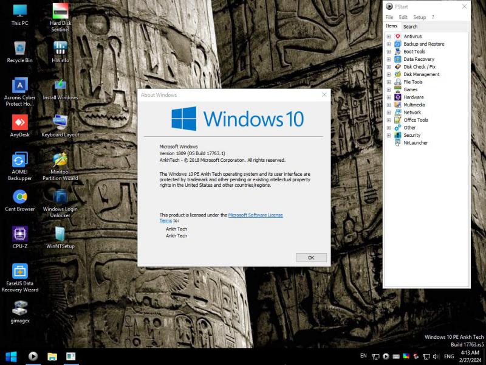Launch Acronis Cyber Protect Home icon
The width and height of the screenshot is (486, 365).
point(20,92)
